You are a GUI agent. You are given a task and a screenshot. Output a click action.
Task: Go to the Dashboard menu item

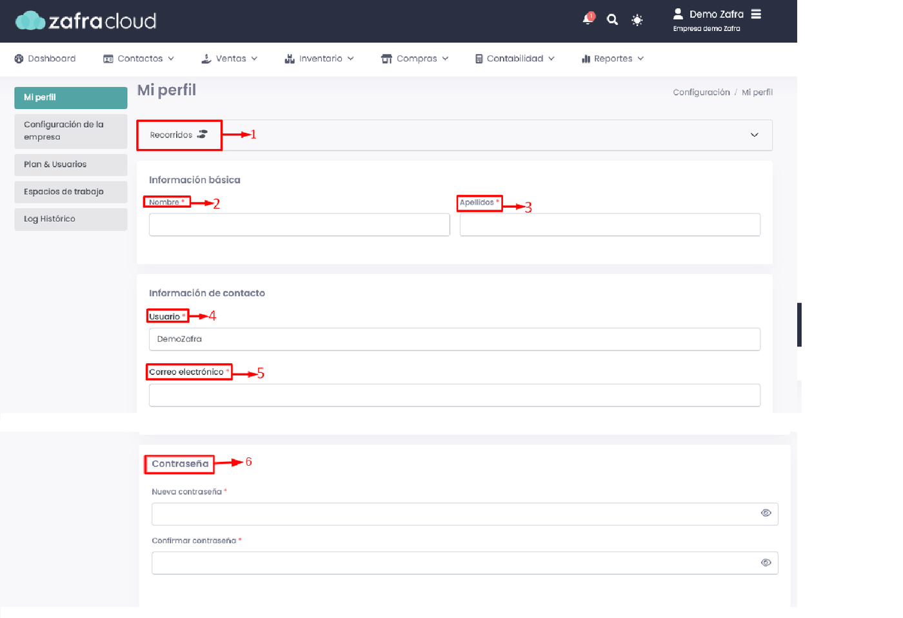45,59
